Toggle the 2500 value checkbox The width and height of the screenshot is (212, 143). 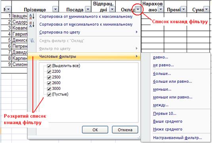49,78
